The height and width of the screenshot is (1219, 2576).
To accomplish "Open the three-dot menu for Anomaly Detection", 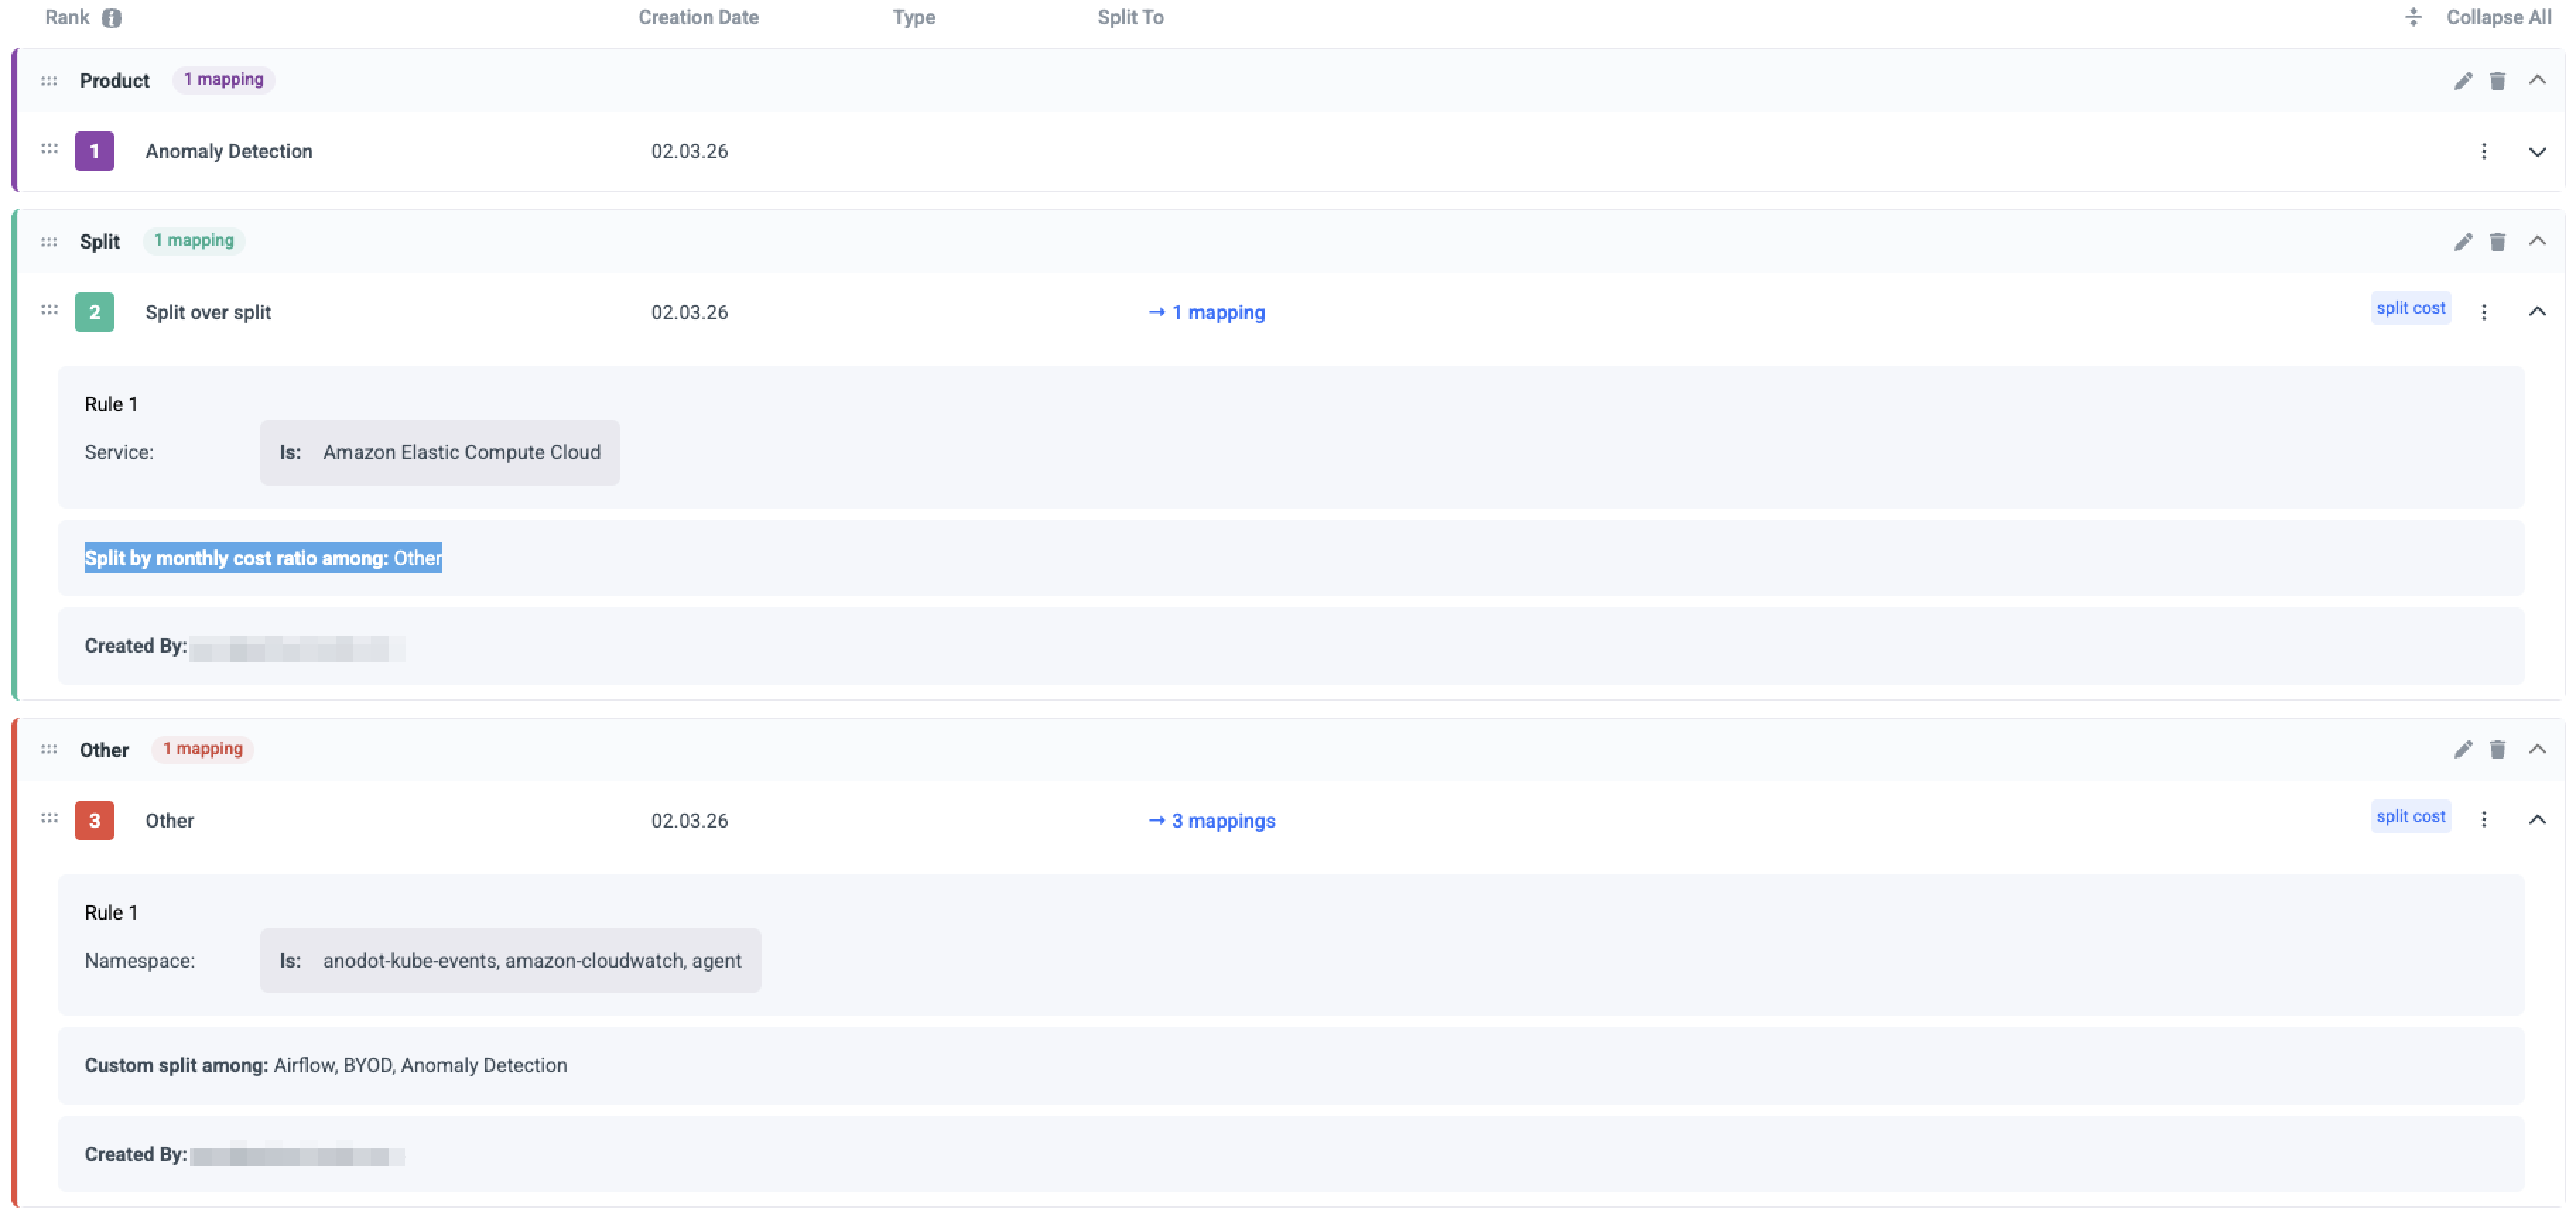I will point(2483,151).
